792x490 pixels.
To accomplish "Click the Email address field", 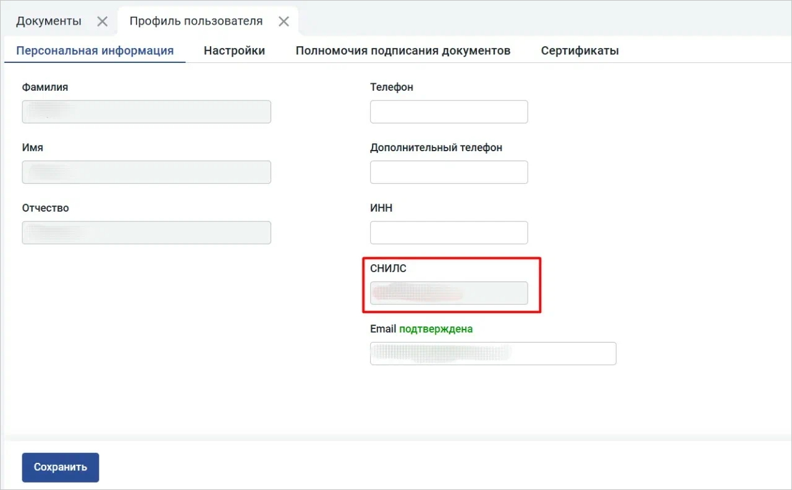I will click(x=492, y=354).
